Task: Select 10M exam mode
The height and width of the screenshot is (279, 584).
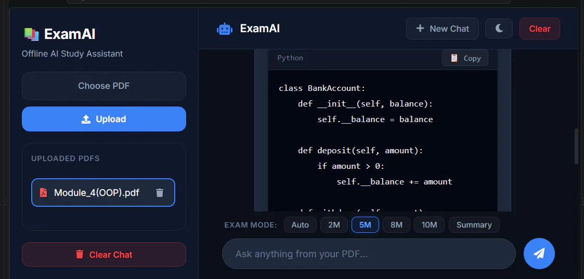Action: click(429, 224)
